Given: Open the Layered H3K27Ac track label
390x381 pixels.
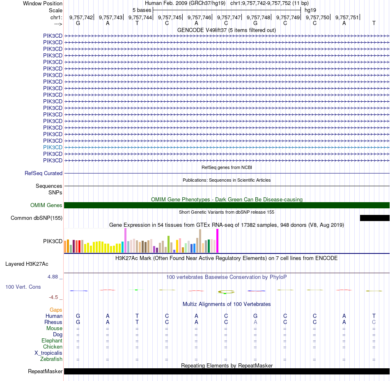Looking at the screenshot, I should coord(27,264).
